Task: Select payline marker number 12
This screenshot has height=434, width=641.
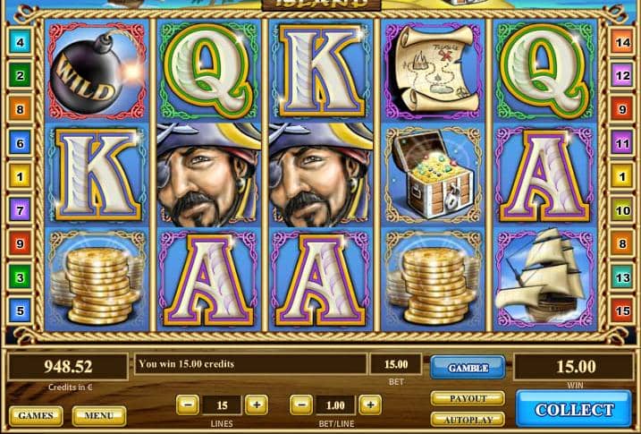Action: tap(622, 76)
